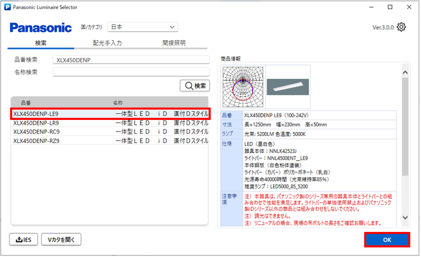Confirm with the OK button
421x257 pixels.
point(387,240)
